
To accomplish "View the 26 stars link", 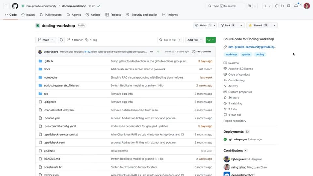I will point(233,98).
